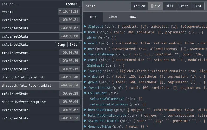Screen dimensions: 207x130
Task: Select ccApi/setState action at +00:00.07
Action: click(41, 110)
